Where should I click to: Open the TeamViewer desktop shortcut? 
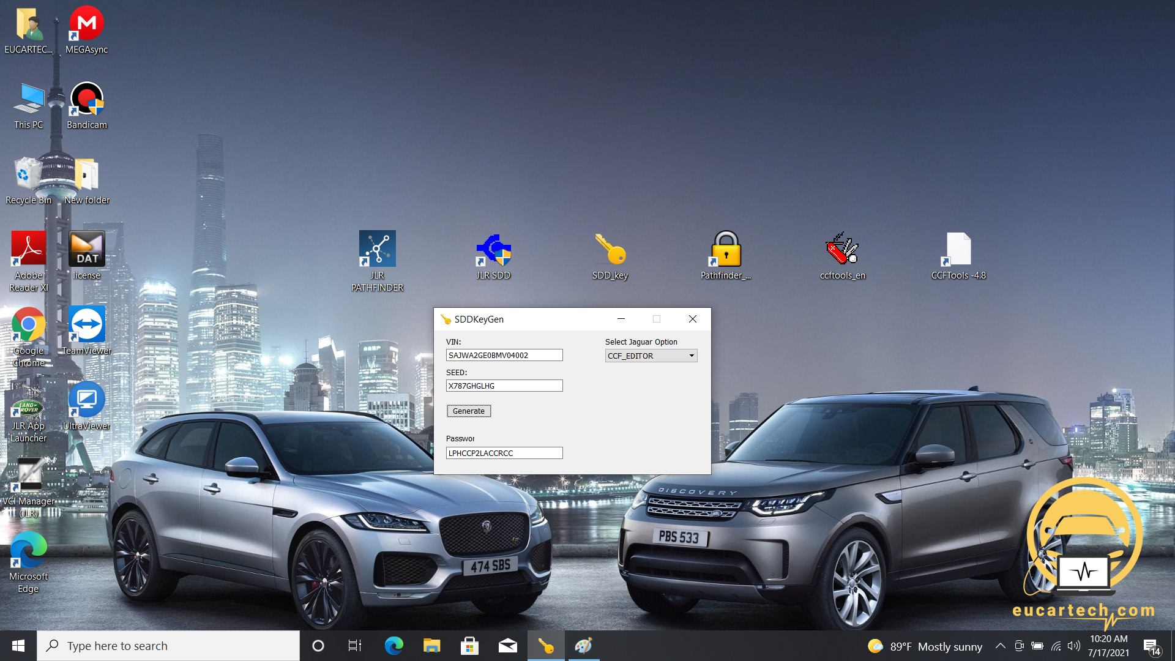[86, 326]
